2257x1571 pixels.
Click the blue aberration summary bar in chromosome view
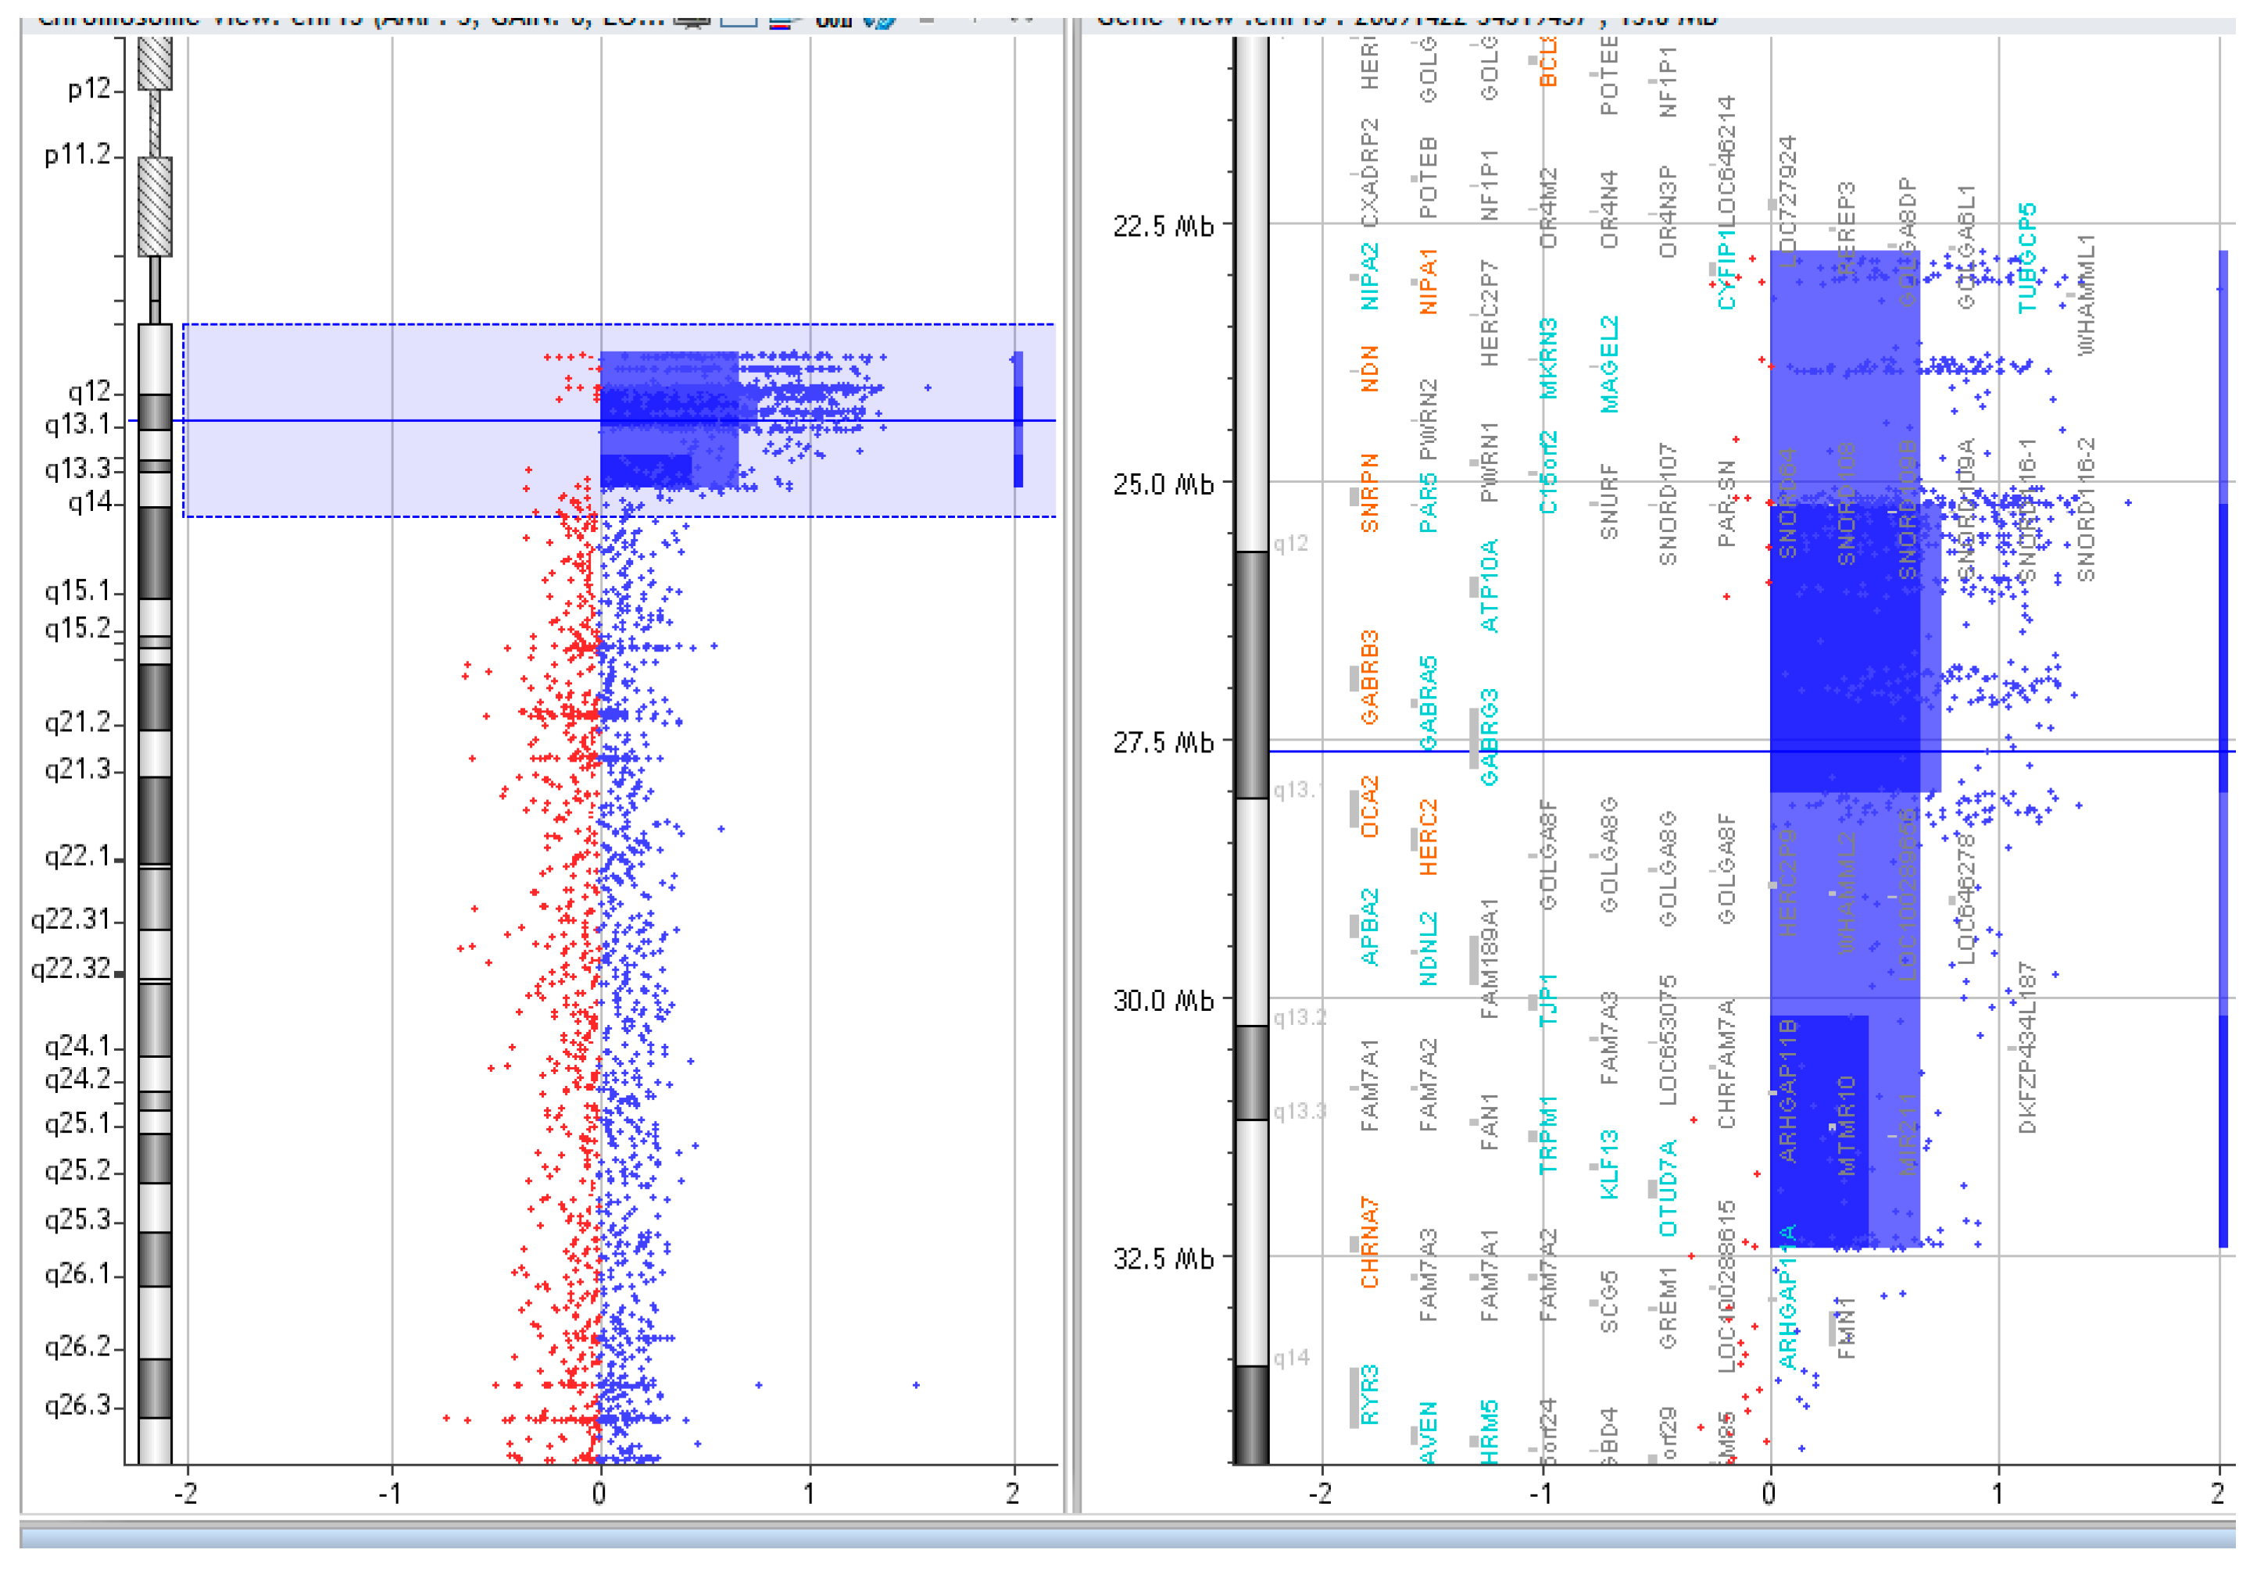click(x=1018, y=420)
